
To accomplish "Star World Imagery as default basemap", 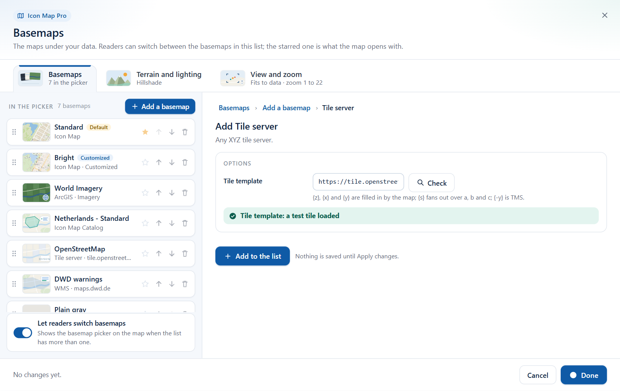I will coord(145,193).
